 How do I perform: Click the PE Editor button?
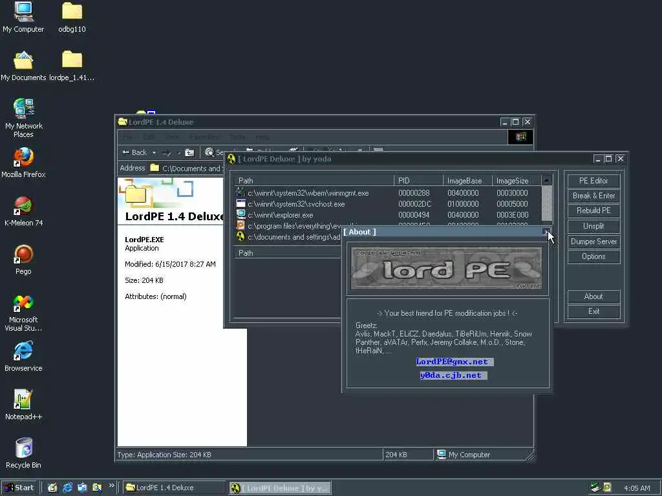point(593,181)
